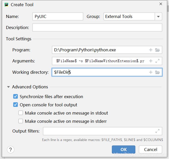Click the Insert Macro plus icon in Program field
Image resolution: width=169 pixels, height=159 pixels.
point(151,50)
